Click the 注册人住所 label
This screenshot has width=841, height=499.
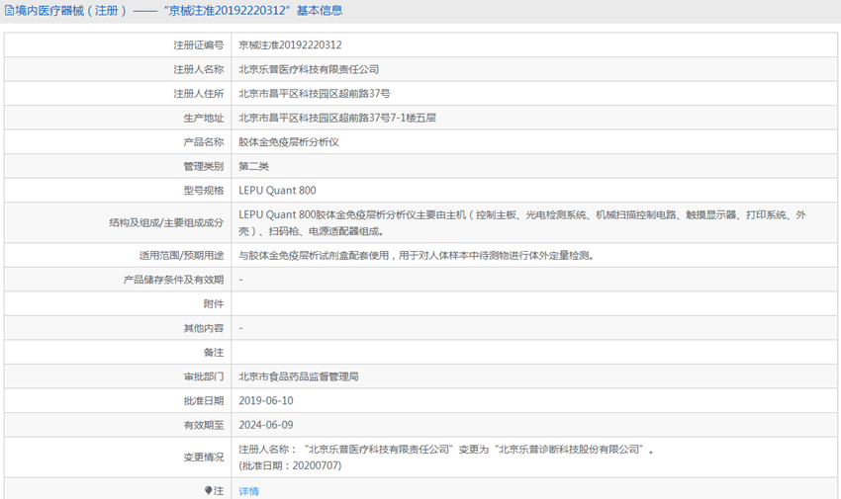pos(199,94)
